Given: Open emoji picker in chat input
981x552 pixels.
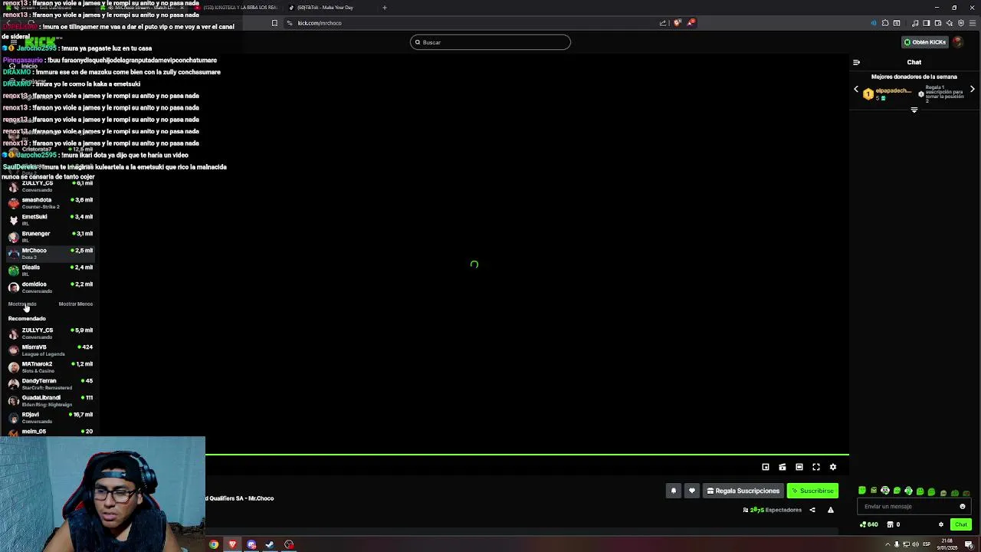Looking at the screenshot, I should 963,506.
